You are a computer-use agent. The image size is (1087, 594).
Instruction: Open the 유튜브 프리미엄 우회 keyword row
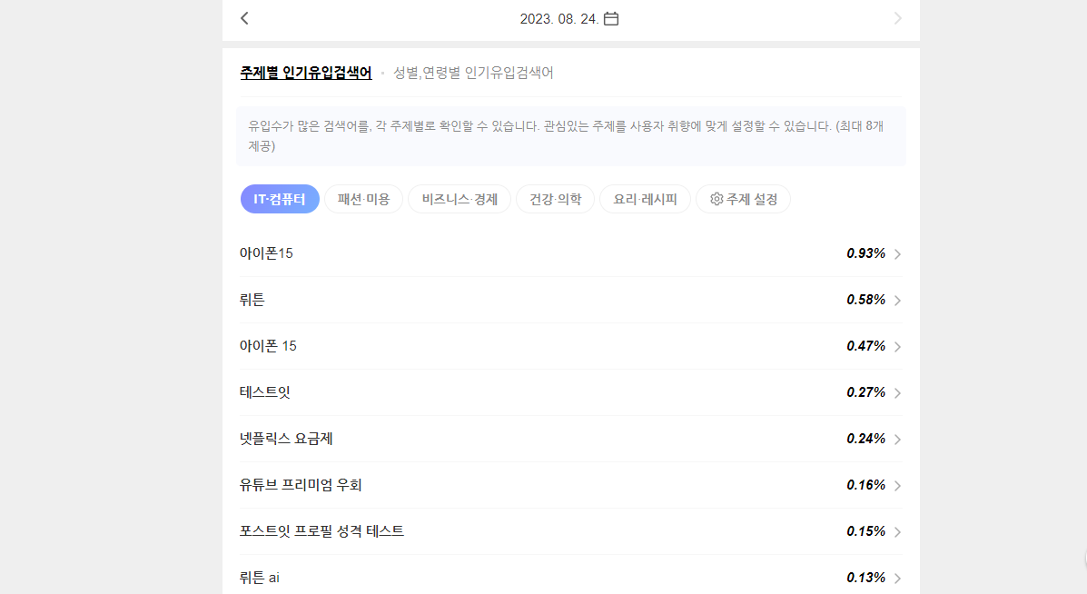pos(570,485)
